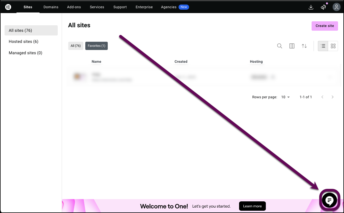This screenshot has height=213, width=344.
Task: Open the chat support widget
Action: click(329, 200)
